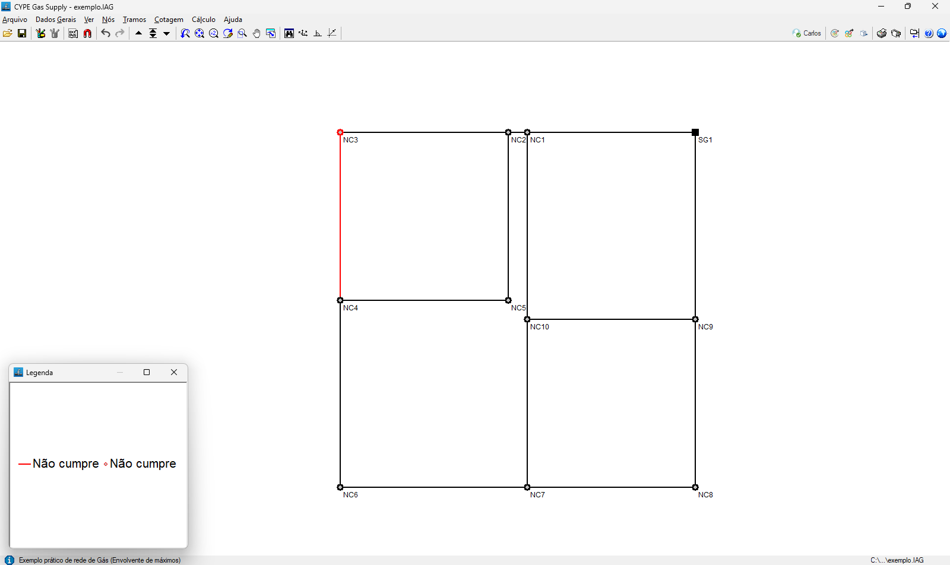Select the zoom window tool
This screenshot has width=950, height=565.
tap(242, 33)
